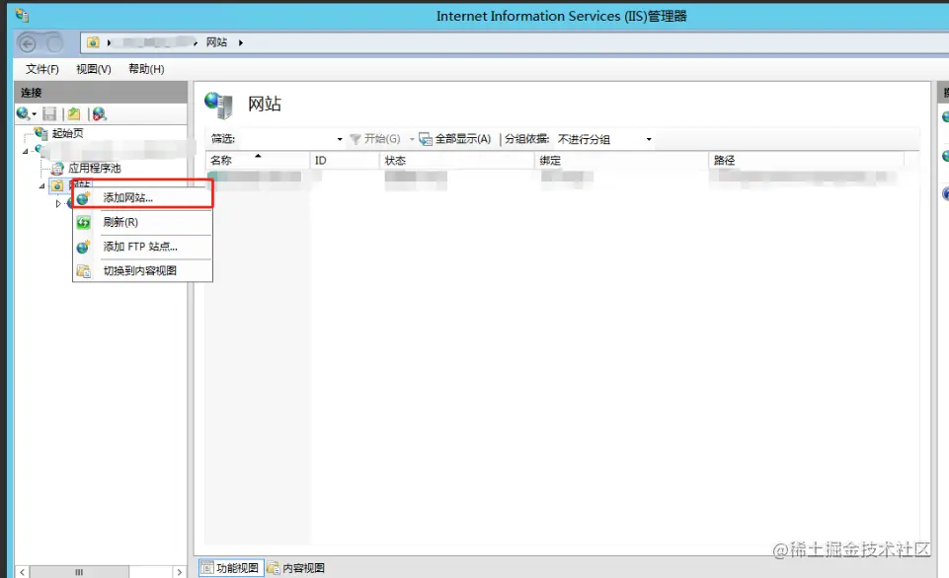Click the back navigation arrow

pyautogui.click(x=28, y=43)
